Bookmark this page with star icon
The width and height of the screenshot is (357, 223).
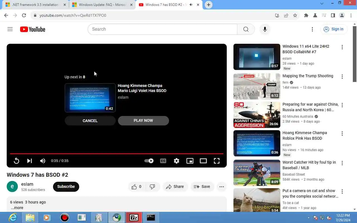click(295, 16)
